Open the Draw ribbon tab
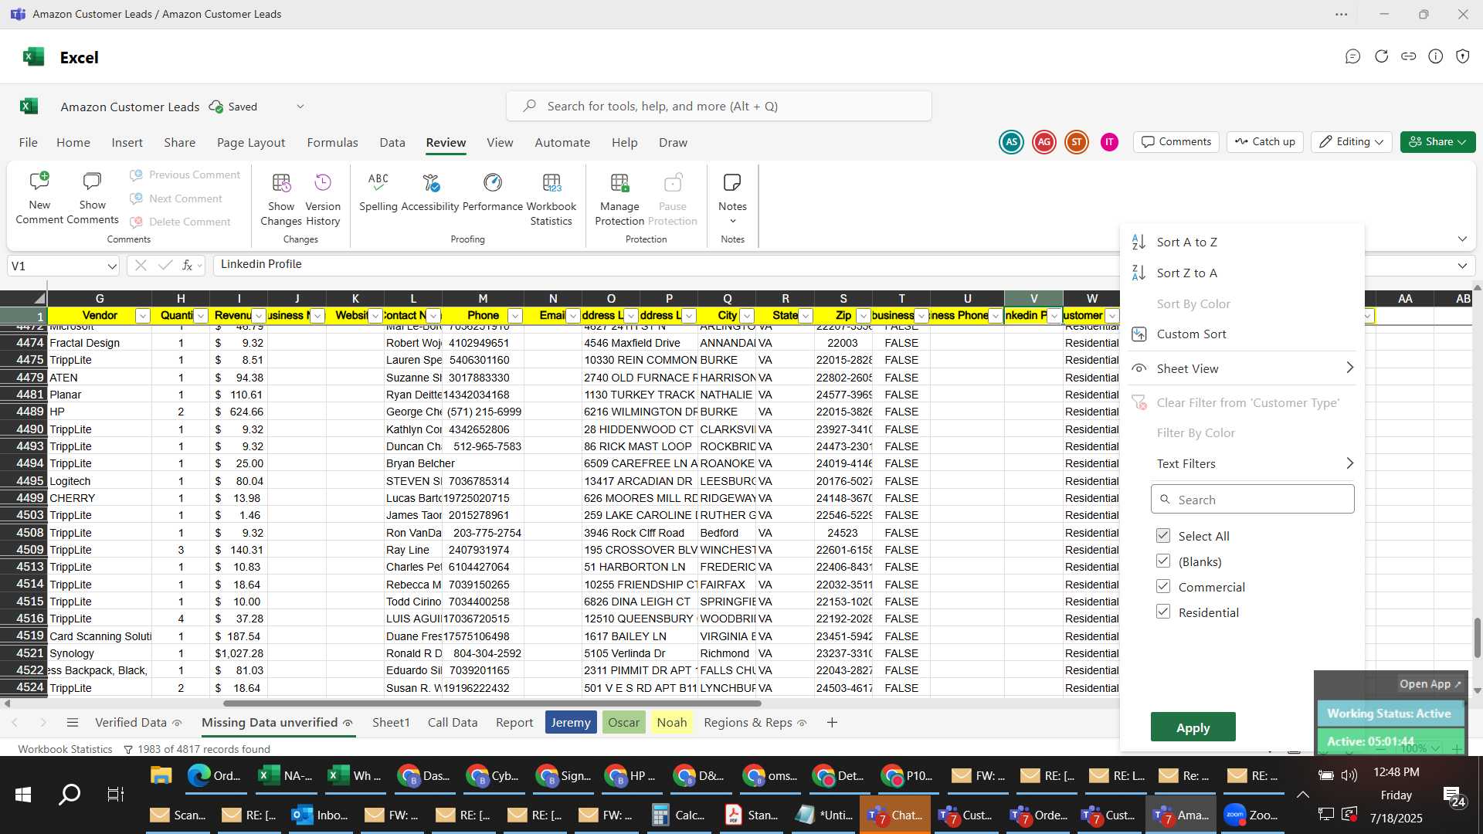The image size is (1483, 834). click(x=673, y=142)
